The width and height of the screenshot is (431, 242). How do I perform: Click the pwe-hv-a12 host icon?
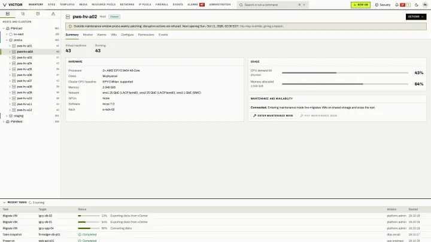click(14, 110)
